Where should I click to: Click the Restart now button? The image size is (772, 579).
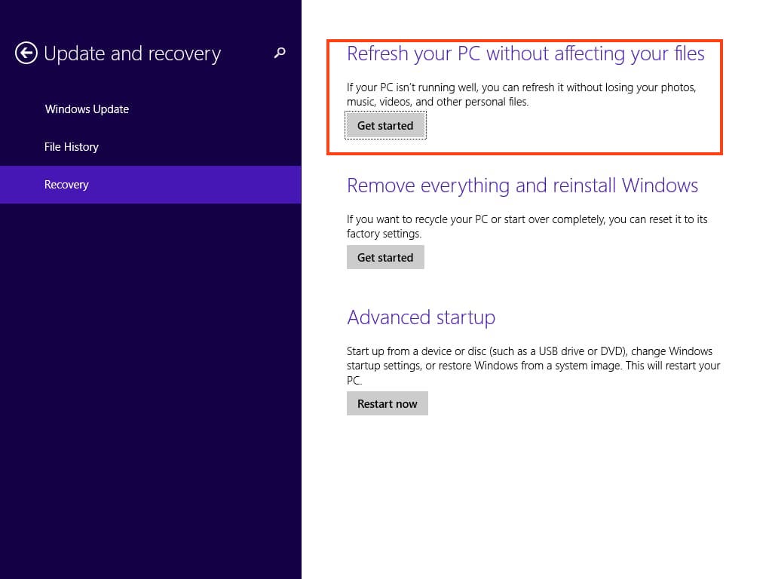pyautogui.click(x=387, y=403)
